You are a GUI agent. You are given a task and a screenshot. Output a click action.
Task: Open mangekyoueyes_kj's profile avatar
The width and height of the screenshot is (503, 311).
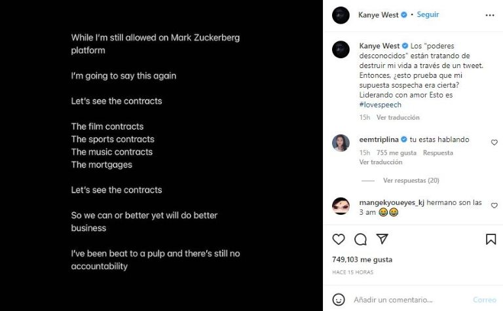point(341,206)
